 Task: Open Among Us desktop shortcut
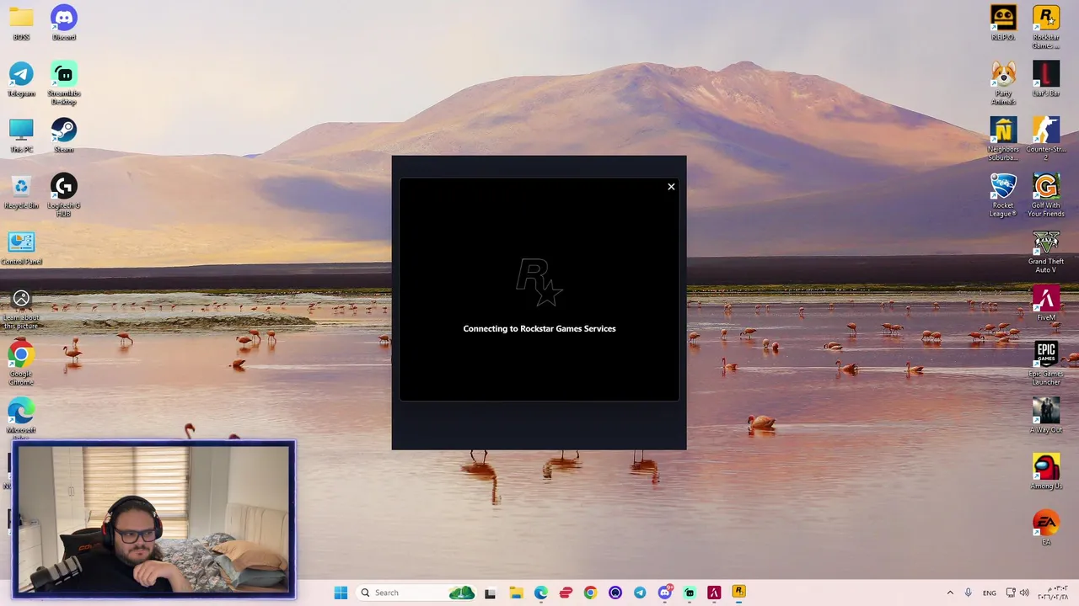coord(1046,471)
